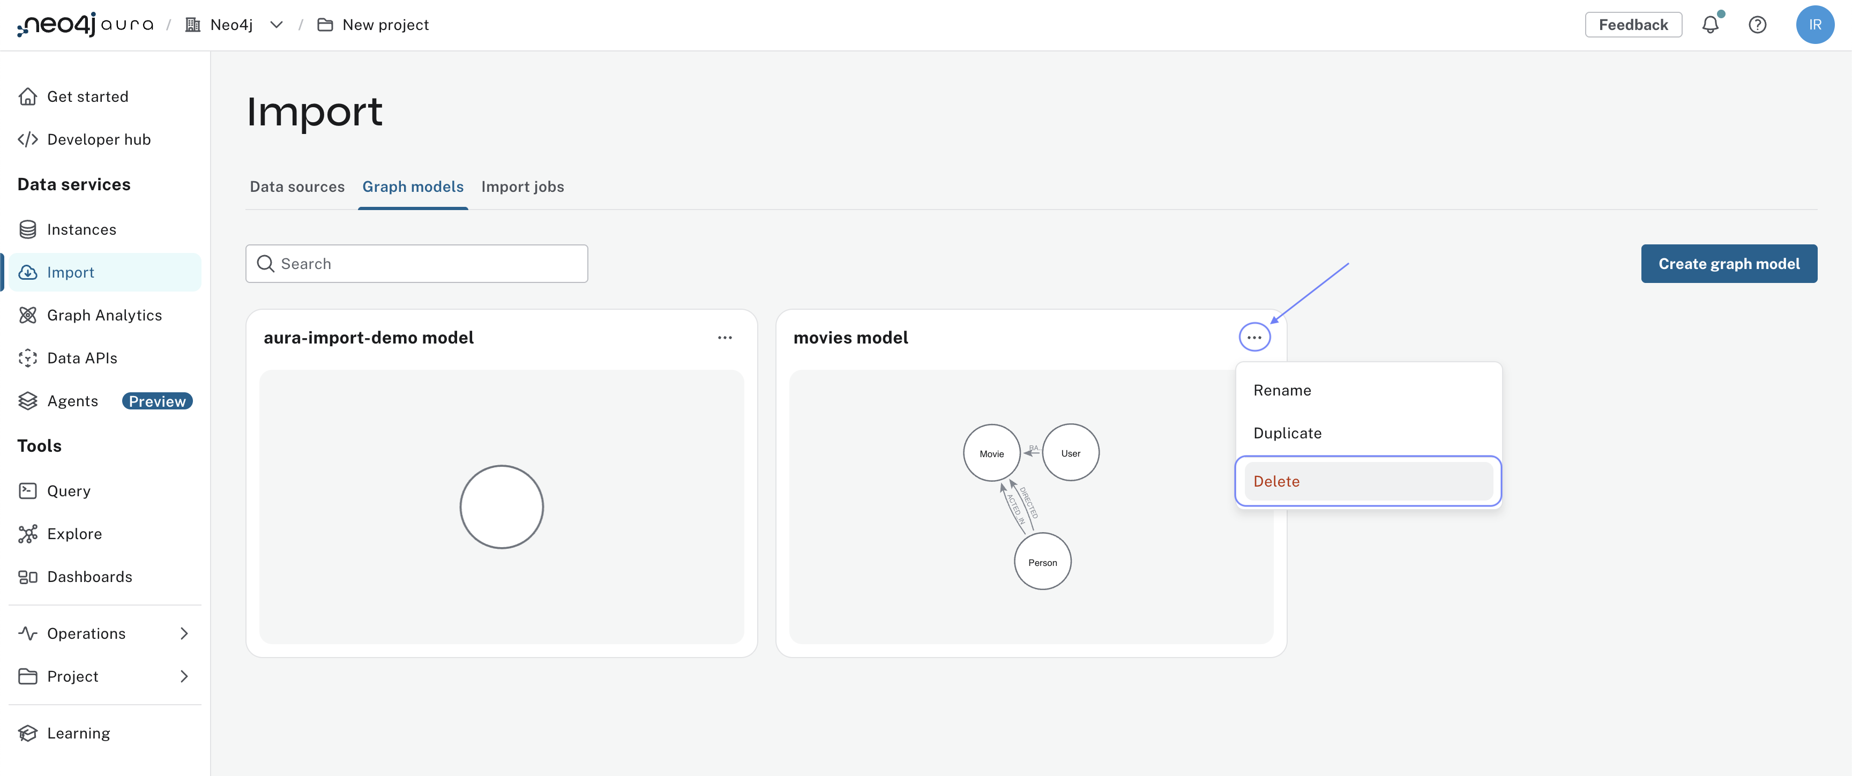Screen dimensions: 1852x776
Task: Click the Search input field
Action: 431,264
